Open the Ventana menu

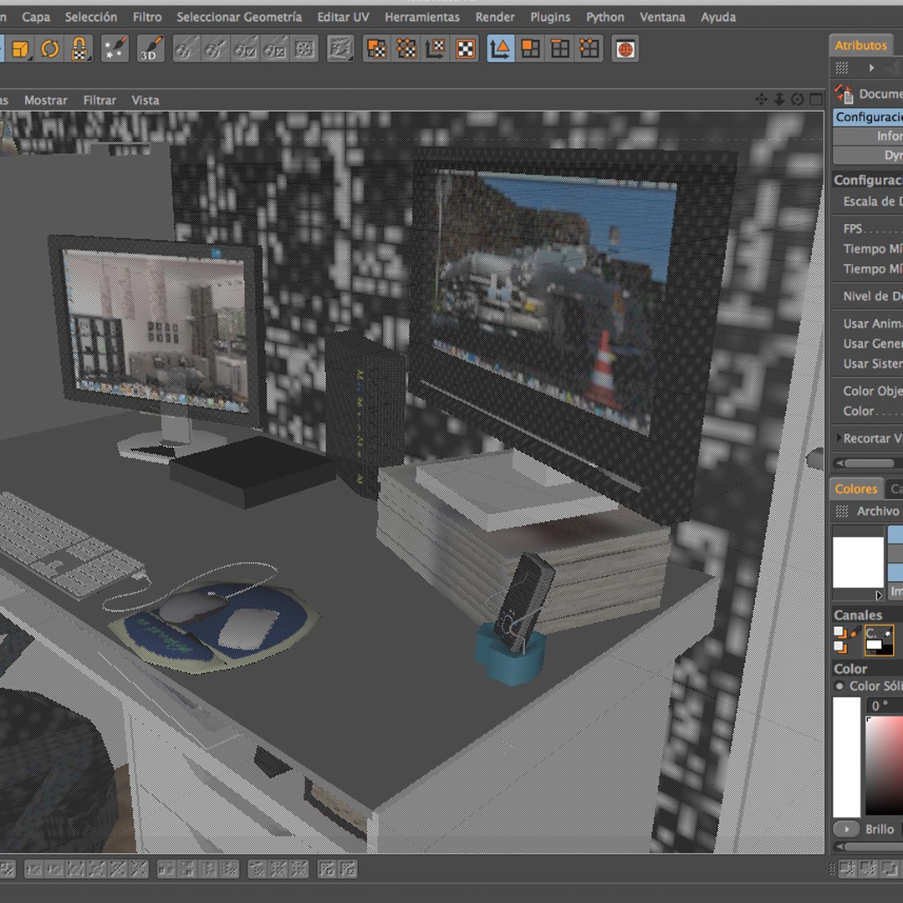[x=662, y=18]
